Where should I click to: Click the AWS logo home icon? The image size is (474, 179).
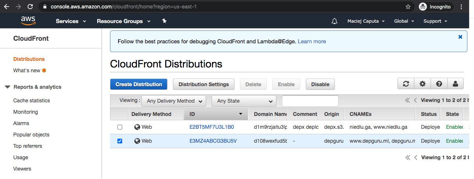(28, 21)
